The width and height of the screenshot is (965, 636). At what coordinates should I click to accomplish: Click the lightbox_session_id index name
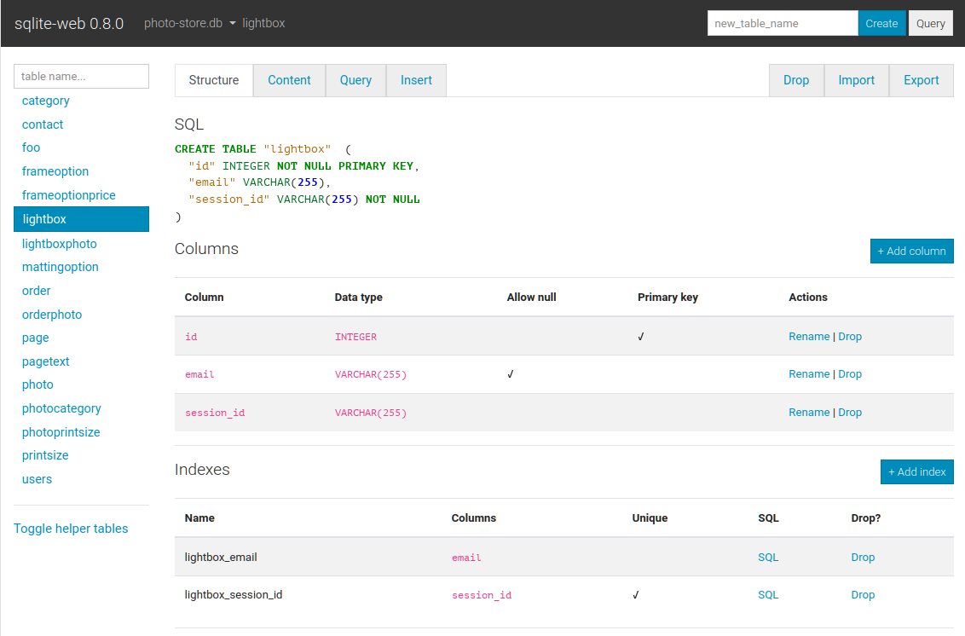point(234,595)
